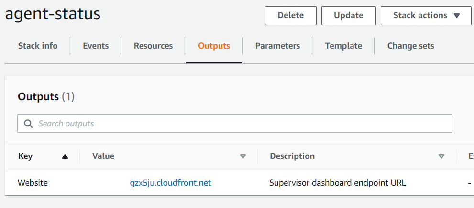This screenshot has width=474, height=208.
Task: Sort ascending using the Key column arrow
Action: click(65, 156)
